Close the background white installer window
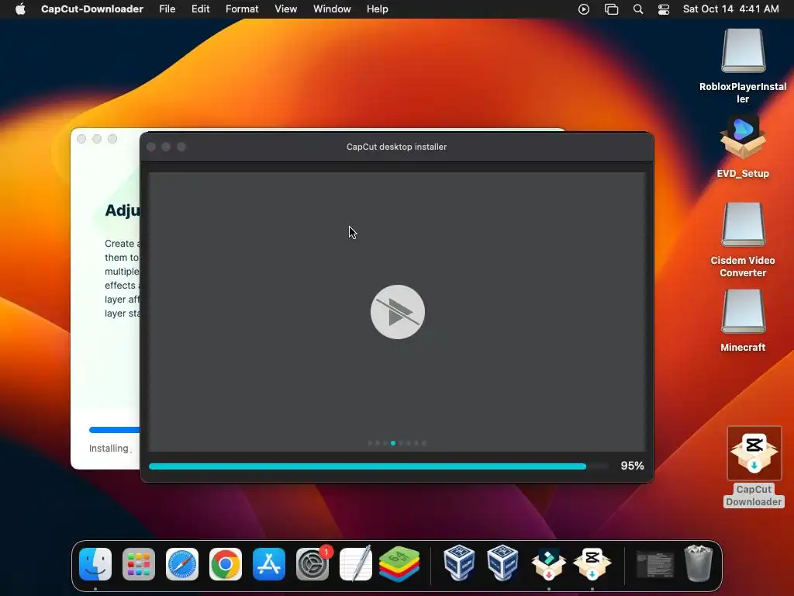The height and width of the screenshot is (596, 794). pyautogui.click(x=81, y=139)
